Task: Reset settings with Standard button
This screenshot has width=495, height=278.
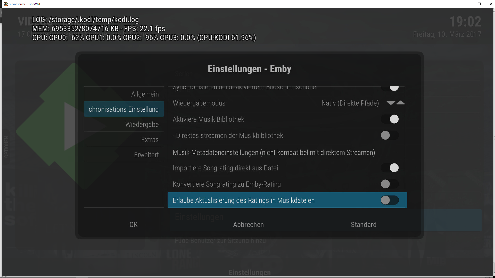Action: 364,224
